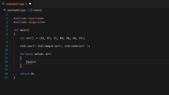Click line number 11 in the gutter
Viewport: 169px width, 95px height.
[x=6, y=54]
